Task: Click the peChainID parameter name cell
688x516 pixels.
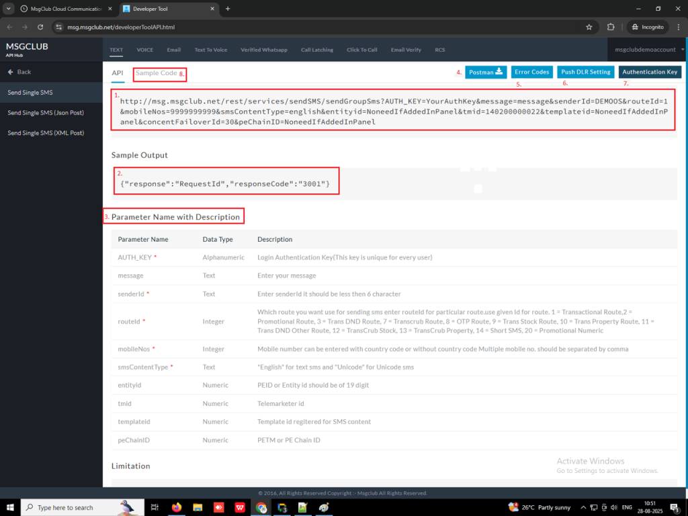Action: 134,440
